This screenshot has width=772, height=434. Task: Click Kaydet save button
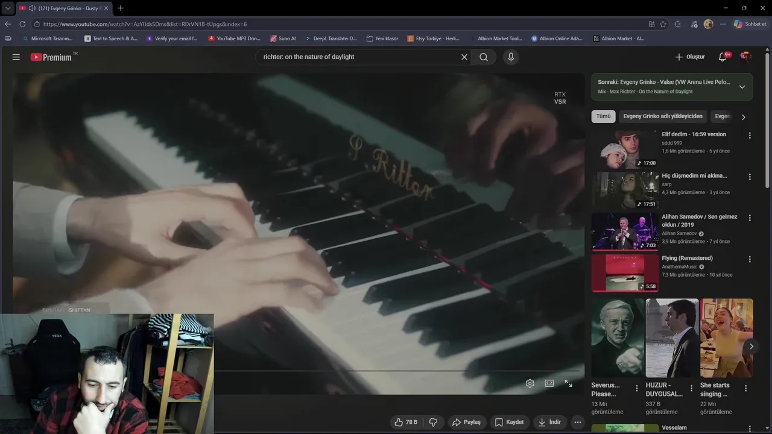510,422
